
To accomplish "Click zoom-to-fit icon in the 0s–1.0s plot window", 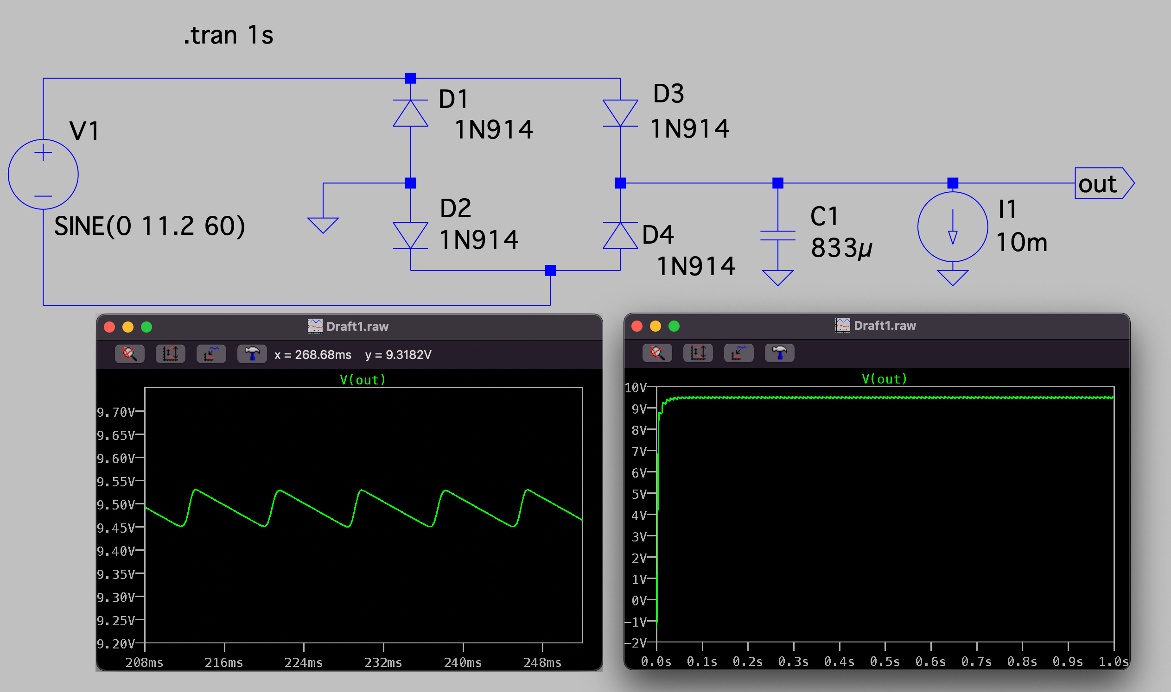I will tap(657, 353).
